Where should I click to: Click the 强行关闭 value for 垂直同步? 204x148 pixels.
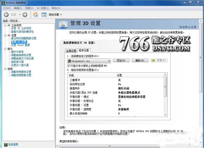(124, 88)
